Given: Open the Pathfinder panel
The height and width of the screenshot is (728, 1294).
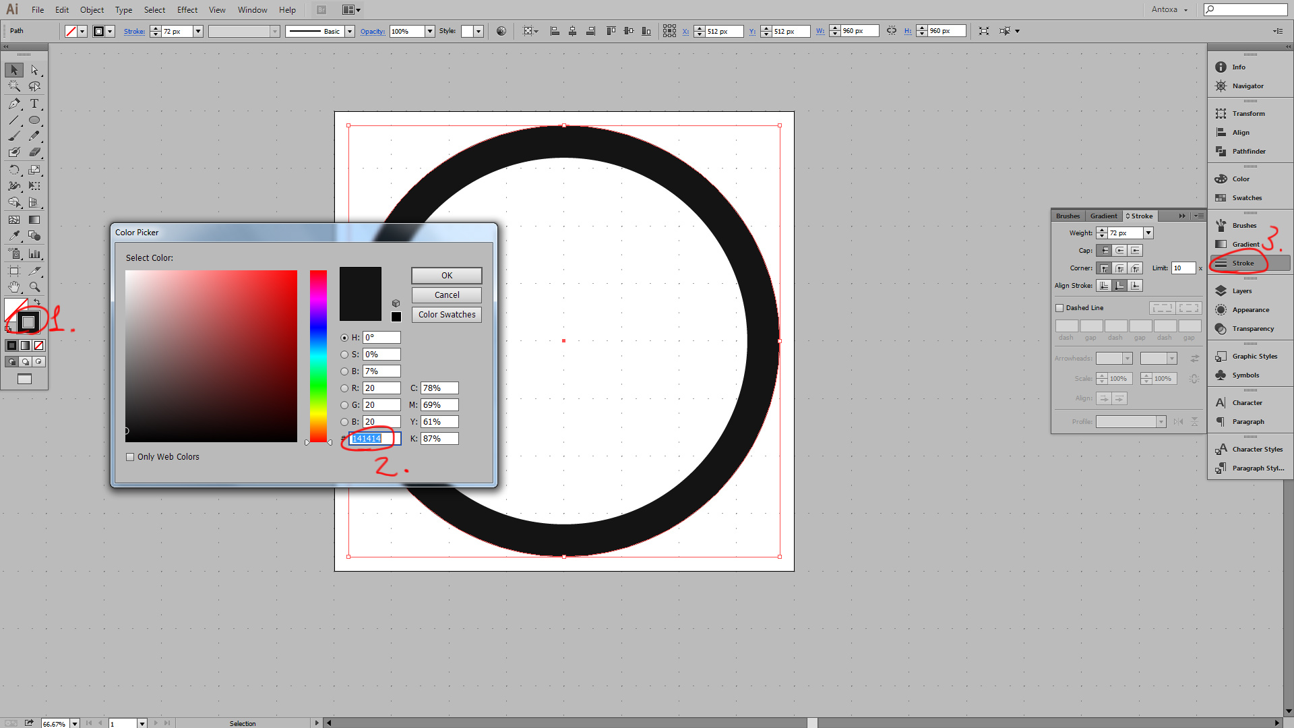Looking at the screenshot, I should pos(1248,152).
